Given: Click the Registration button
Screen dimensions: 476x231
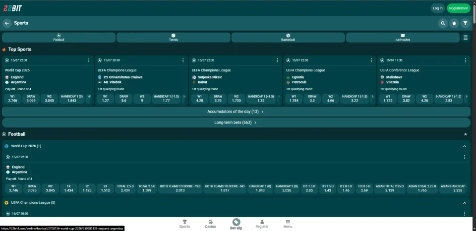Looking at the screenshot, I should 458,8.
